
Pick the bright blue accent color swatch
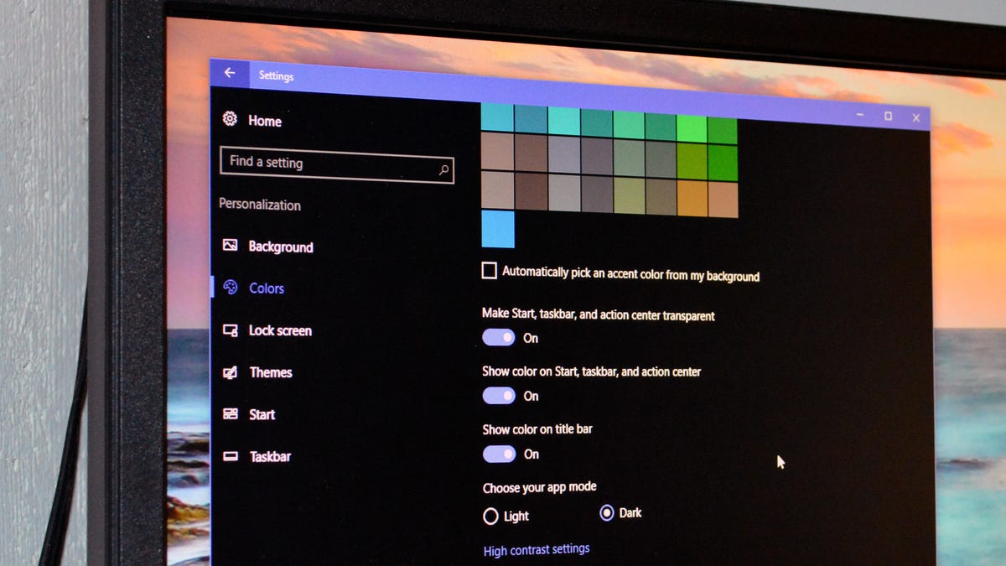(498, 229)
